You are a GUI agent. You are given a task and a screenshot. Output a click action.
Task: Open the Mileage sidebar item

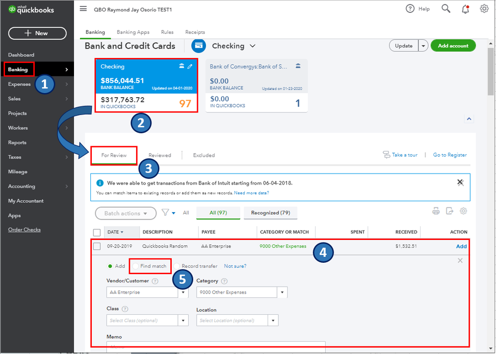click(18, 172)
